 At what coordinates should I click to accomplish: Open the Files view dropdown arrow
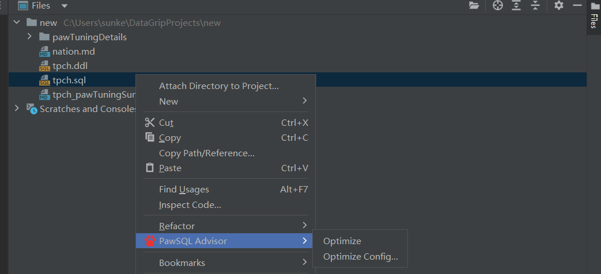(64, 6)
